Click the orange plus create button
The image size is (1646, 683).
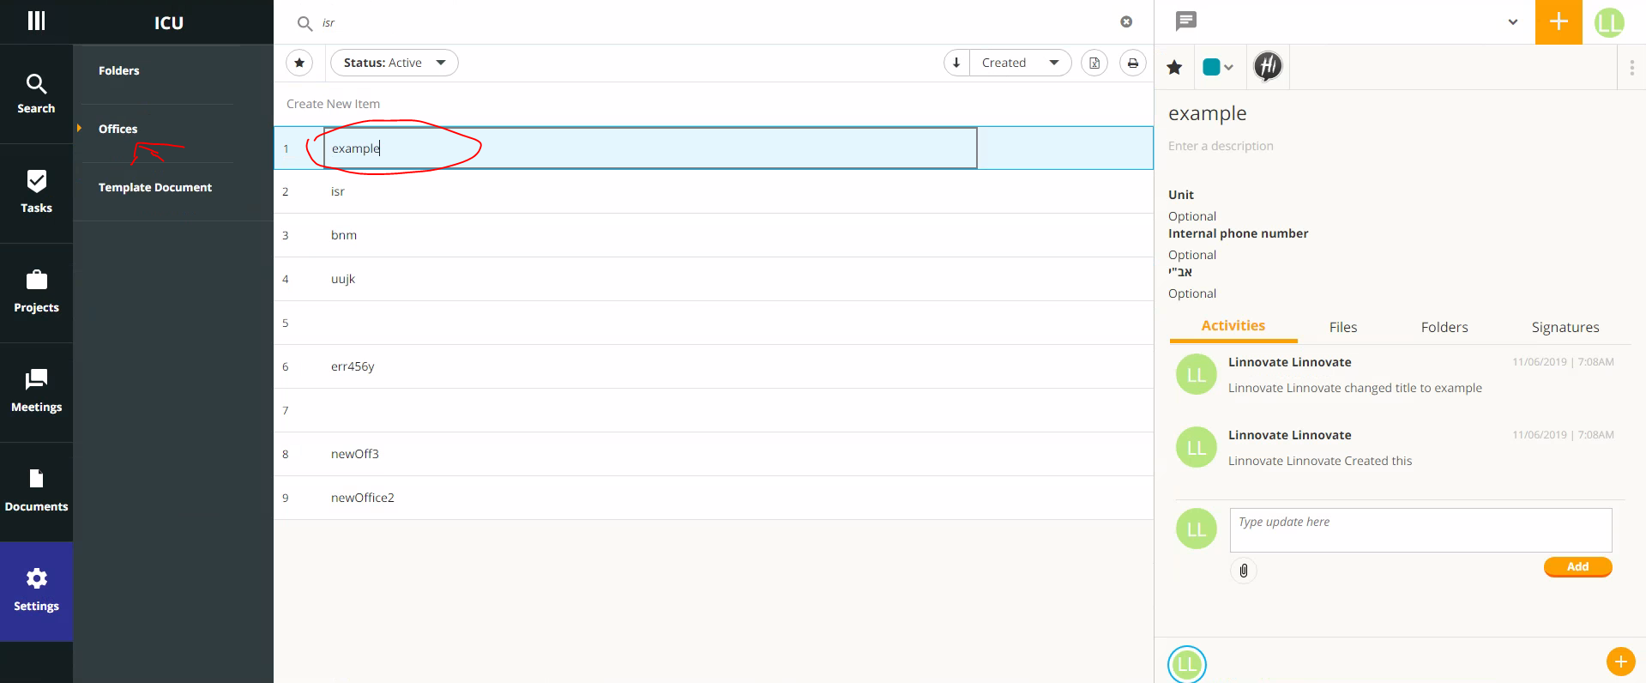point(1559,21)
